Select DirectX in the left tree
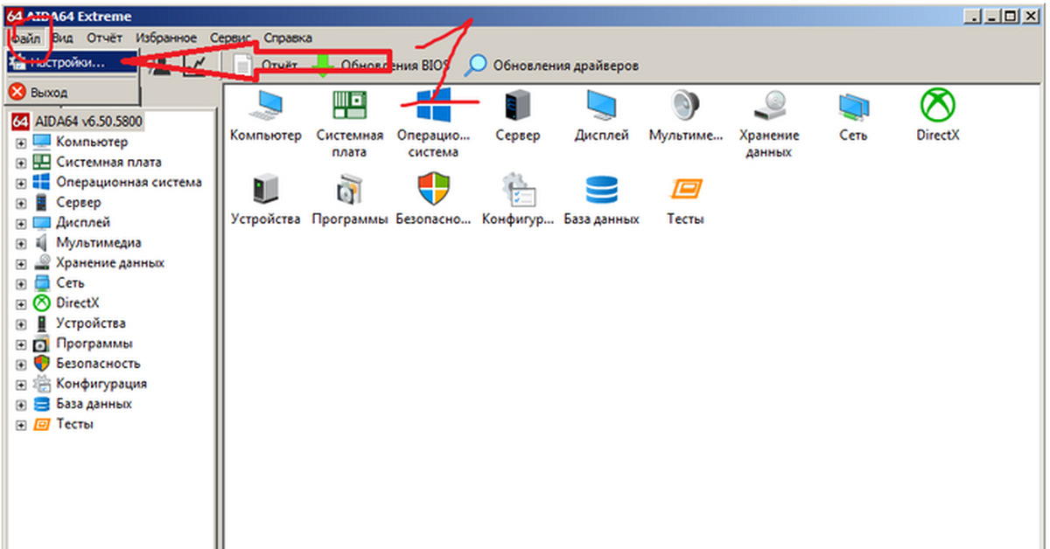 pyautogui.click(x=78, y=302)
